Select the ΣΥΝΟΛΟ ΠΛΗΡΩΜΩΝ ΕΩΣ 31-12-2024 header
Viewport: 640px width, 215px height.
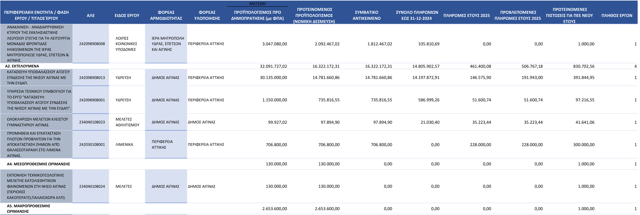click(417, 16)
